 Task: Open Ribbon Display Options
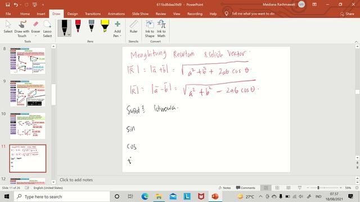[314, 4]
